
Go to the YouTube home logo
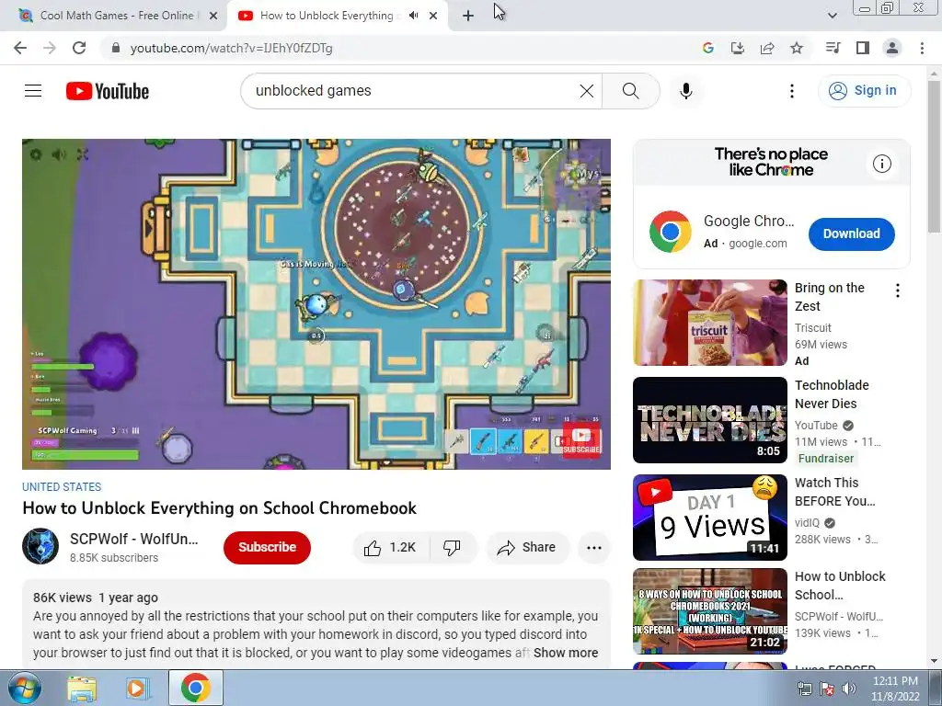click(x=108, y=91)
